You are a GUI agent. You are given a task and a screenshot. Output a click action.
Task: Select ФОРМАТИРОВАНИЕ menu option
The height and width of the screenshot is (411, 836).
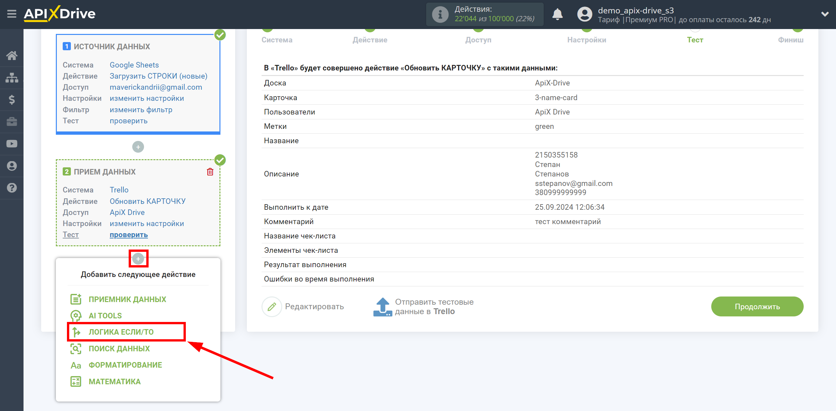click(125, 365)
